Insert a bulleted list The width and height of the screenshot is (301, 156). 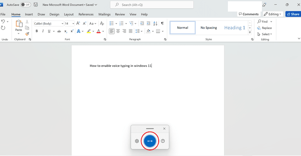pos(111,23)
